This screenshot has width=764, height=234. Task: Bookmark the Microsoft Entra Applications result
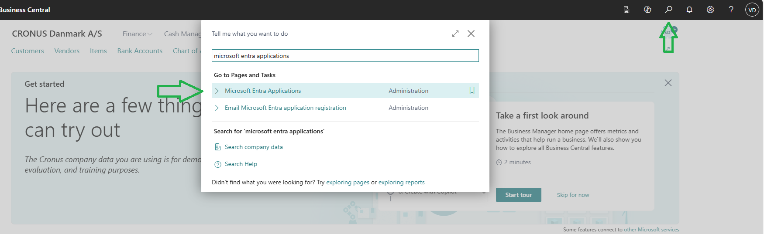tap(472, 90)
